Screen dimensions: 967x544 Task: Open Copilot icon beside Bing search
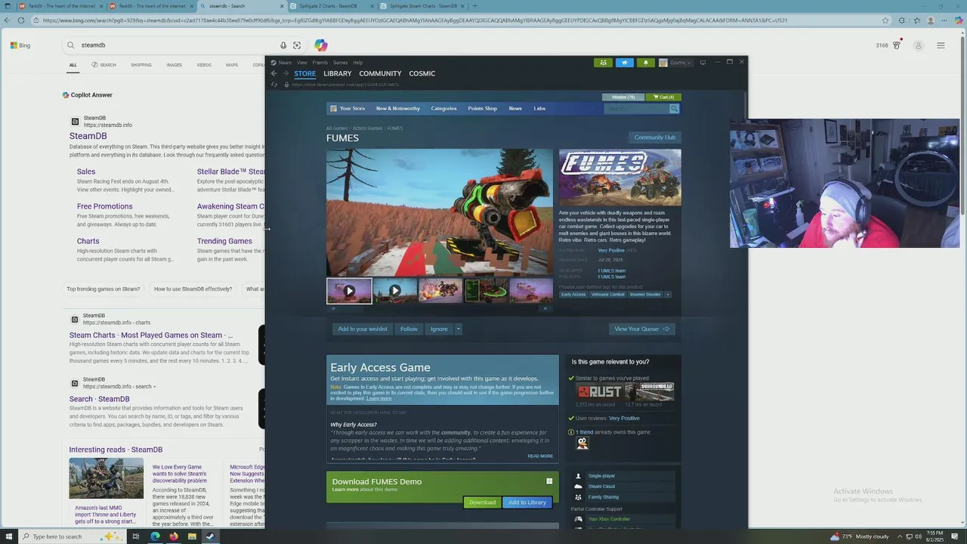click(321, 45)
